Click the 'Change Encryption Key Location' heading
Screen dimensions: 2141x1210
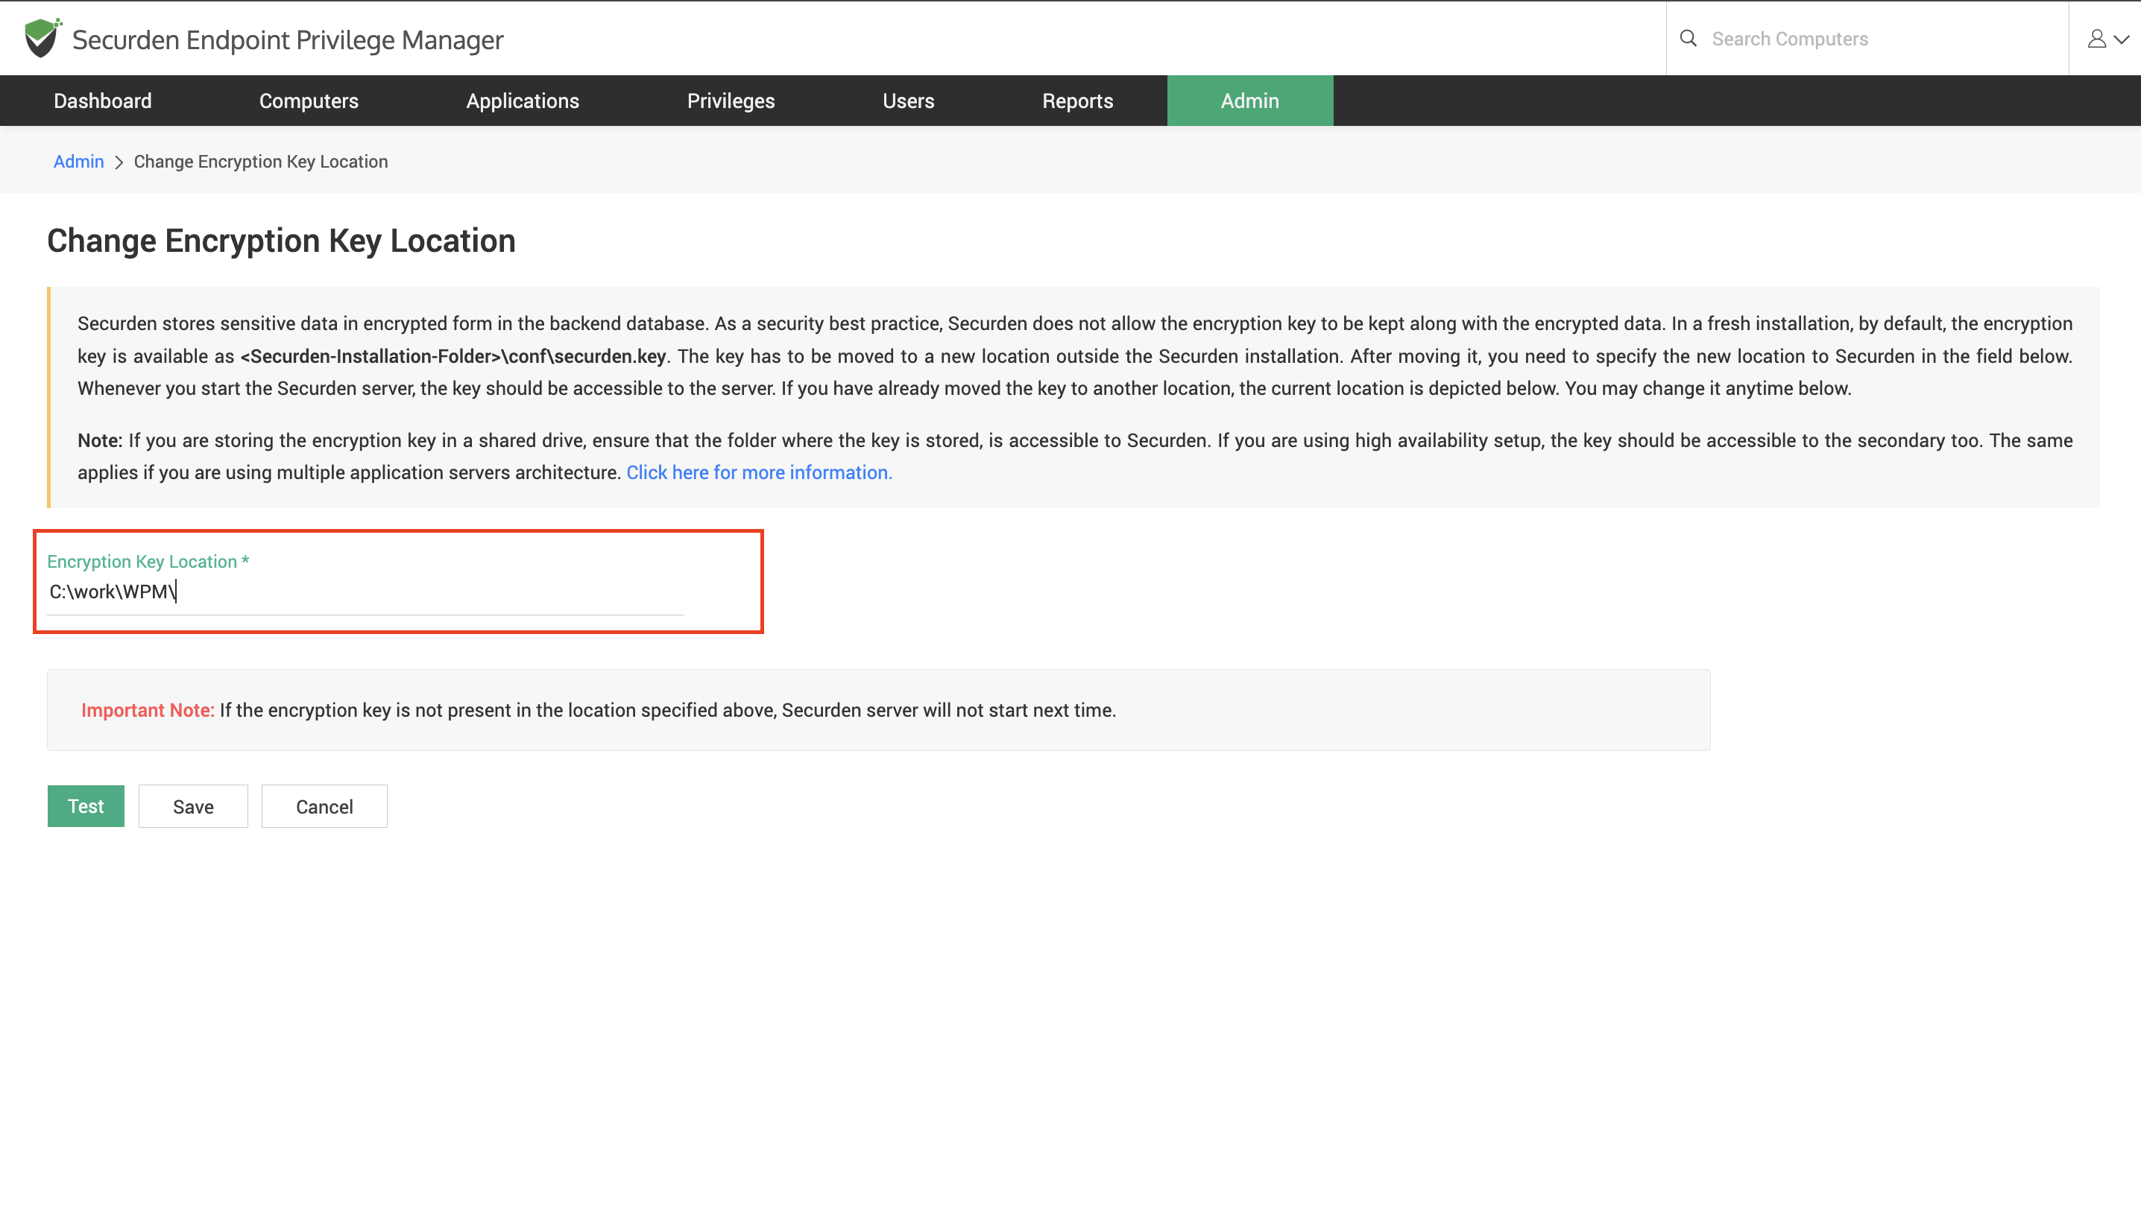tap(281, 241)
